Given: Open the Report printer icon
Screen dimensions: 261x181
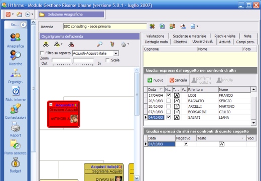Looking at the screenshot, I should [16, 126].
